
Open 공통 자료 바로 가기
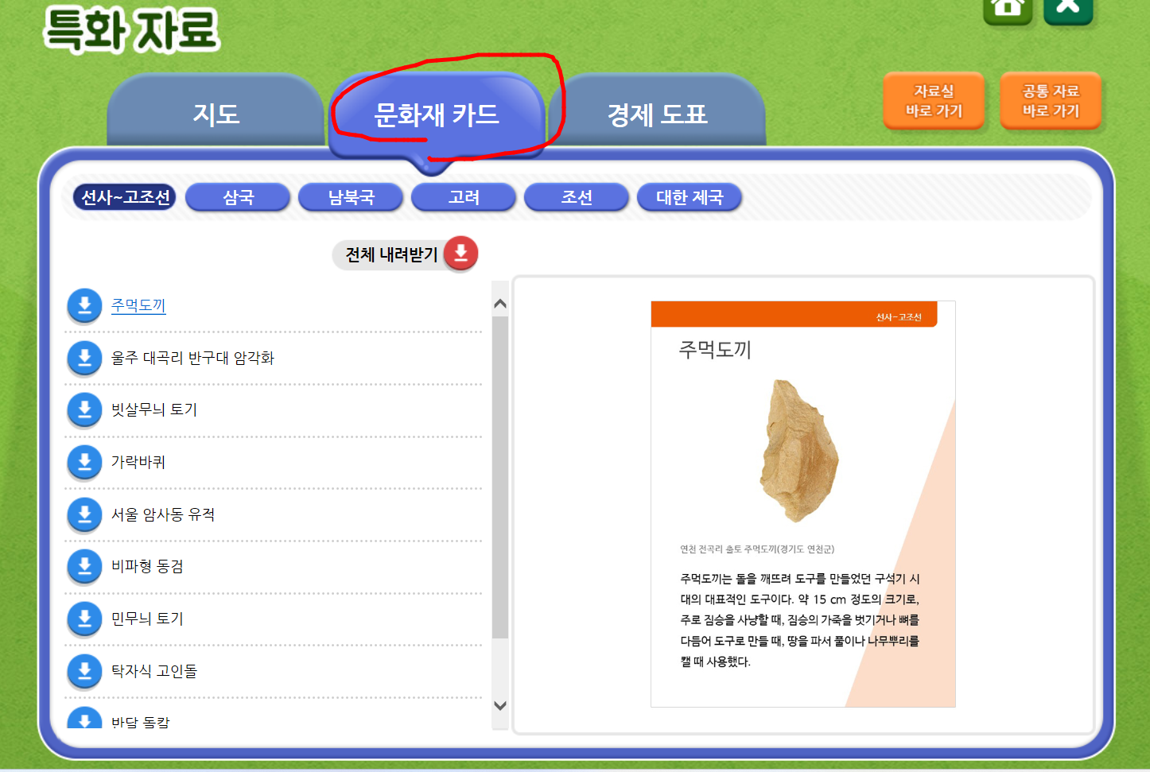point(1051,101)
